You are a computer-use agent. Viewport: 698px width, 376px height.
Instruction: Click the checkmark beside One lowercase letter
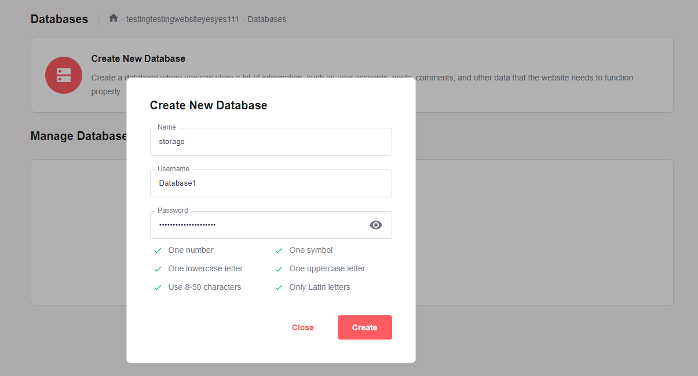point(158,268)
